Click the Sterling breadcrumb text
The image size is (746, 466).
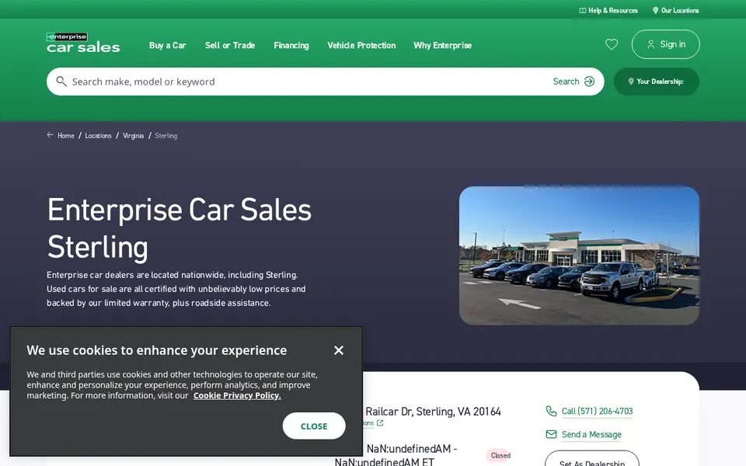click(x=166, y=135)
